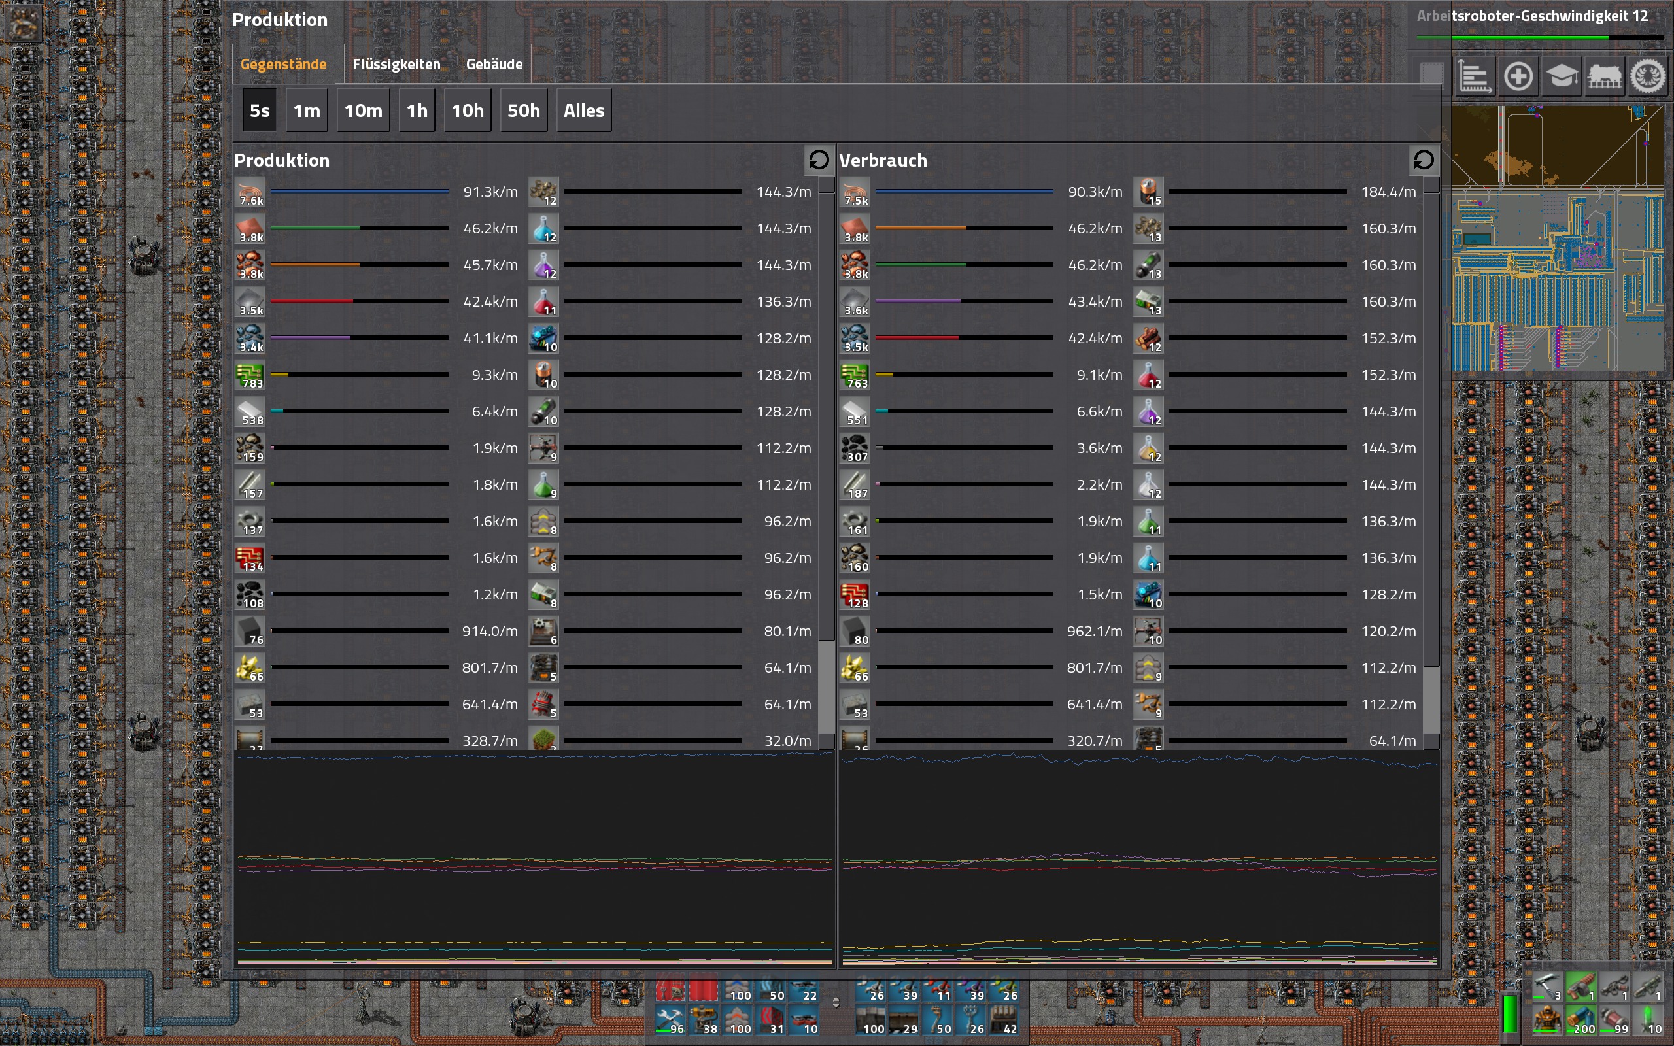Select the 50h time range
The image size is (1674, 1046).
coord(524,110)
